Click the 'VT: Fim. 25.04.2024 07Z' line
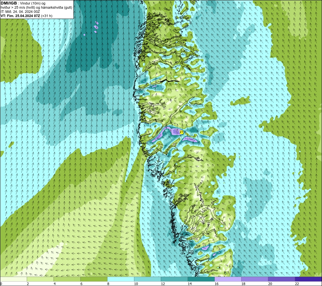The width and height of the screenshot is (322, 286). pos(20,16)
